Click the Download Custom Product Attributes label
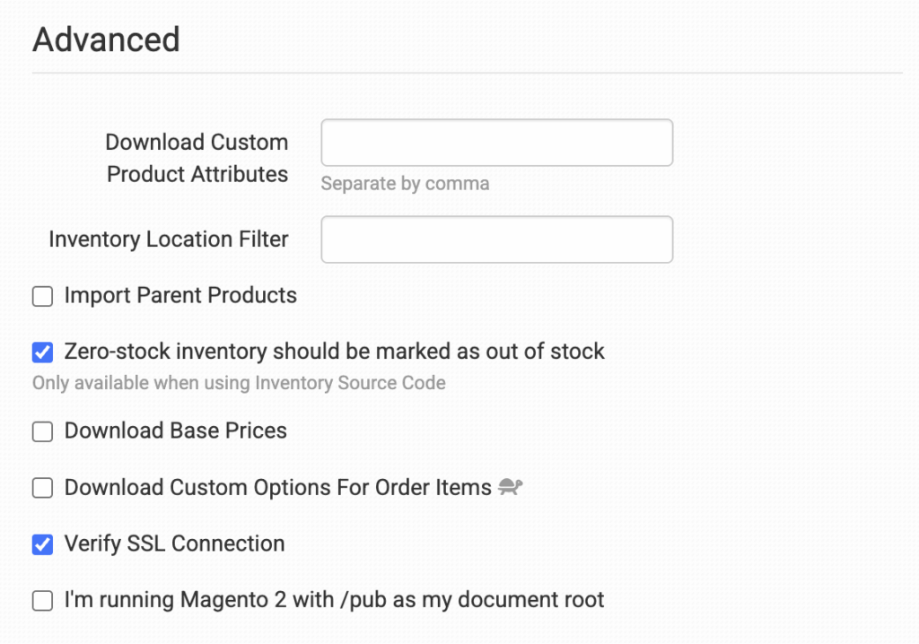This screenshot has height=644, width=919. click(197, 158)
